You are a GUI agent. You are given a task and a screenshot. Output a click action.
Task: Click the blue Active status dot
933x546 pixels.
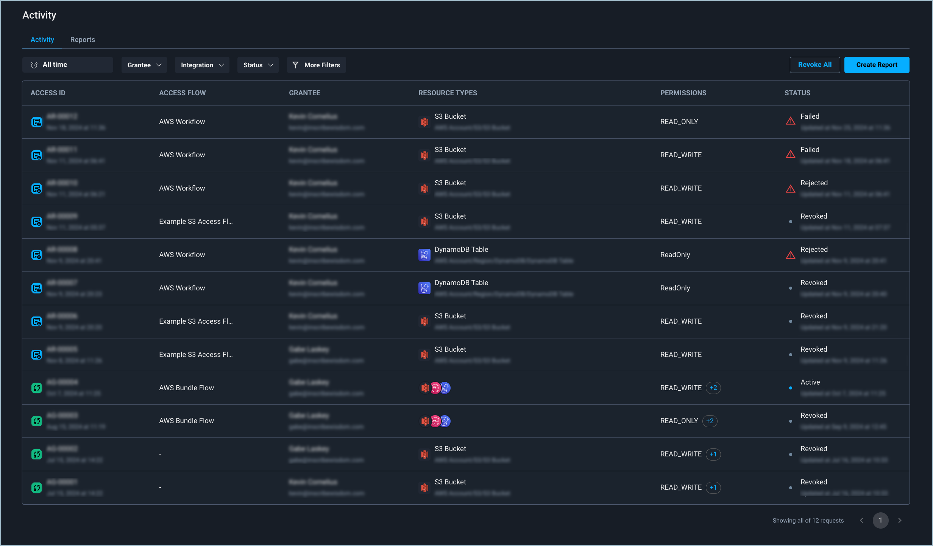pos(790,388)
